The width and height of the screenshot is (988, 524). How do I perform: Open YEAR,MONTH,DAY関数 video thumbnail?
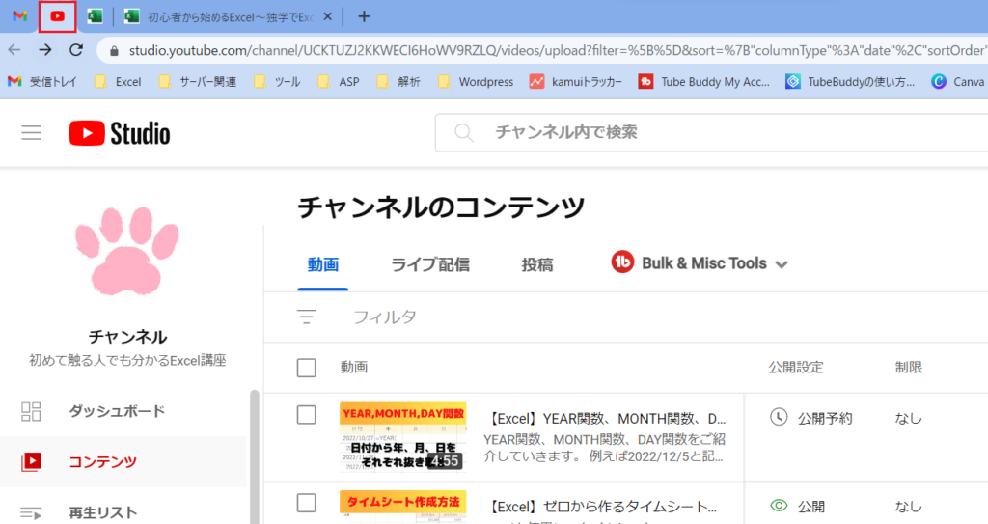pyautogui.click(x=403, y=437)
